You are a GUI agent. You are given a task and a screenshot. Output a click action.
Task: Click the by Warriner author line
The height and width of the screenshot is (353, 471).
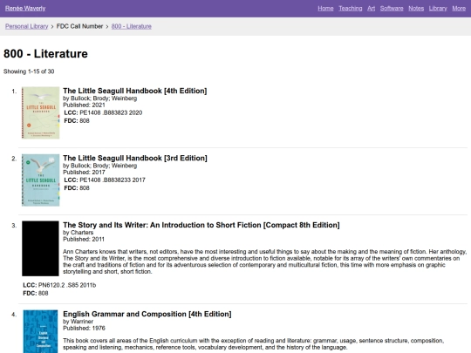click(x=78, y=322)
